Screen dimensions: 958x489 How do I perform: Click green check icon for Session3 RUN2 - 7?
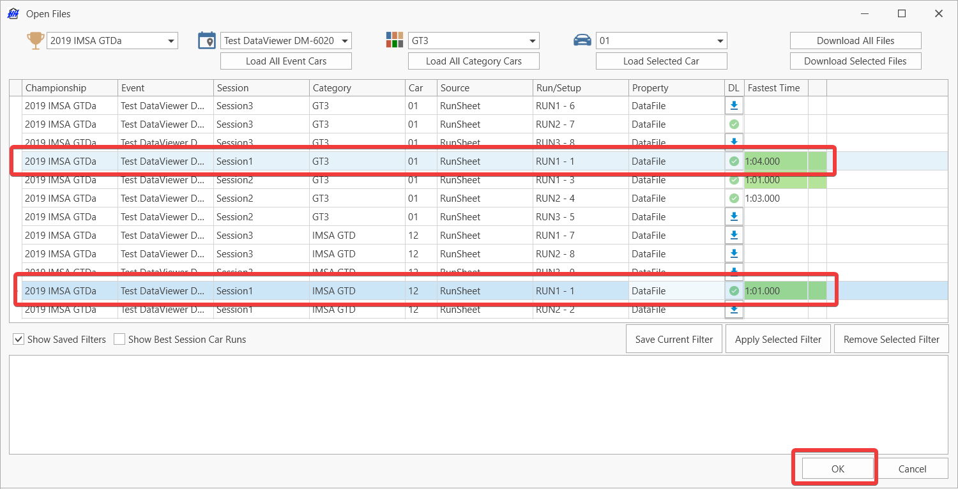point(734,124)
